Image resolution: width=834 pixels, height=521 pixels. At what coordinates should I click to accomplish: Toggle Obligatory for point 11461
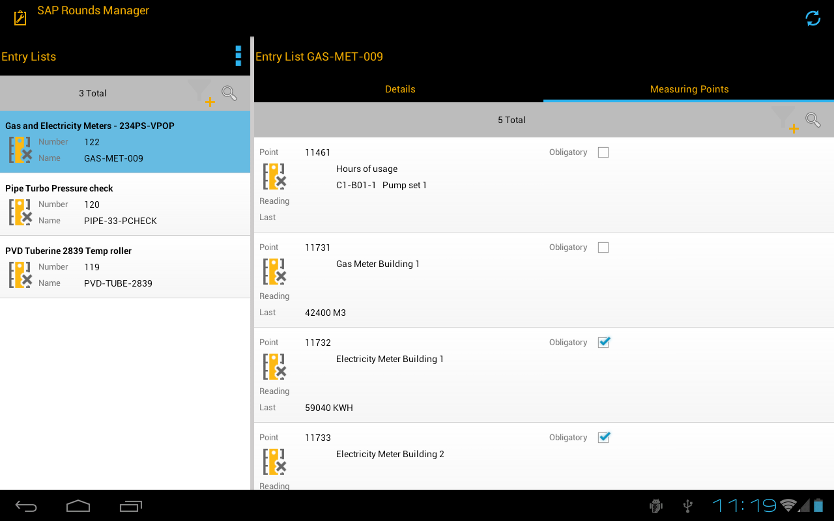(x=603, y=152)
